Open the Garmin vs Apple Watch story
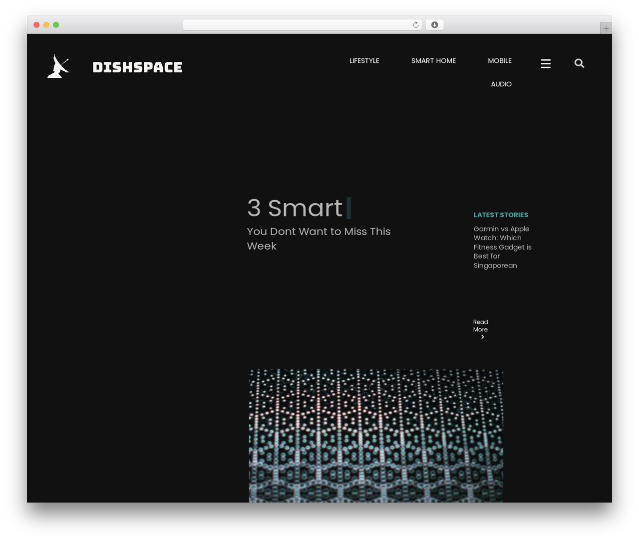639x541 pixels. [502, 247]
